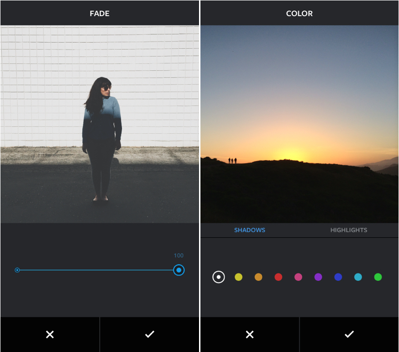Open the Highlights tab

[x=348, y=230]
